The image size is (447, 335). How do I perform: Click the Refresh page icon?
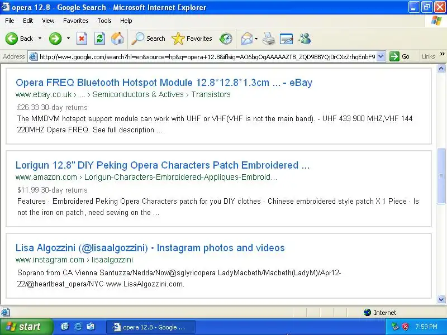[100, 39]
